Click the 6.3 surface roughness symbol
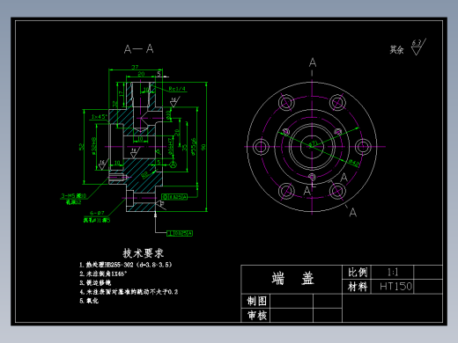This screenshot has height=343, width=458. 418,47
